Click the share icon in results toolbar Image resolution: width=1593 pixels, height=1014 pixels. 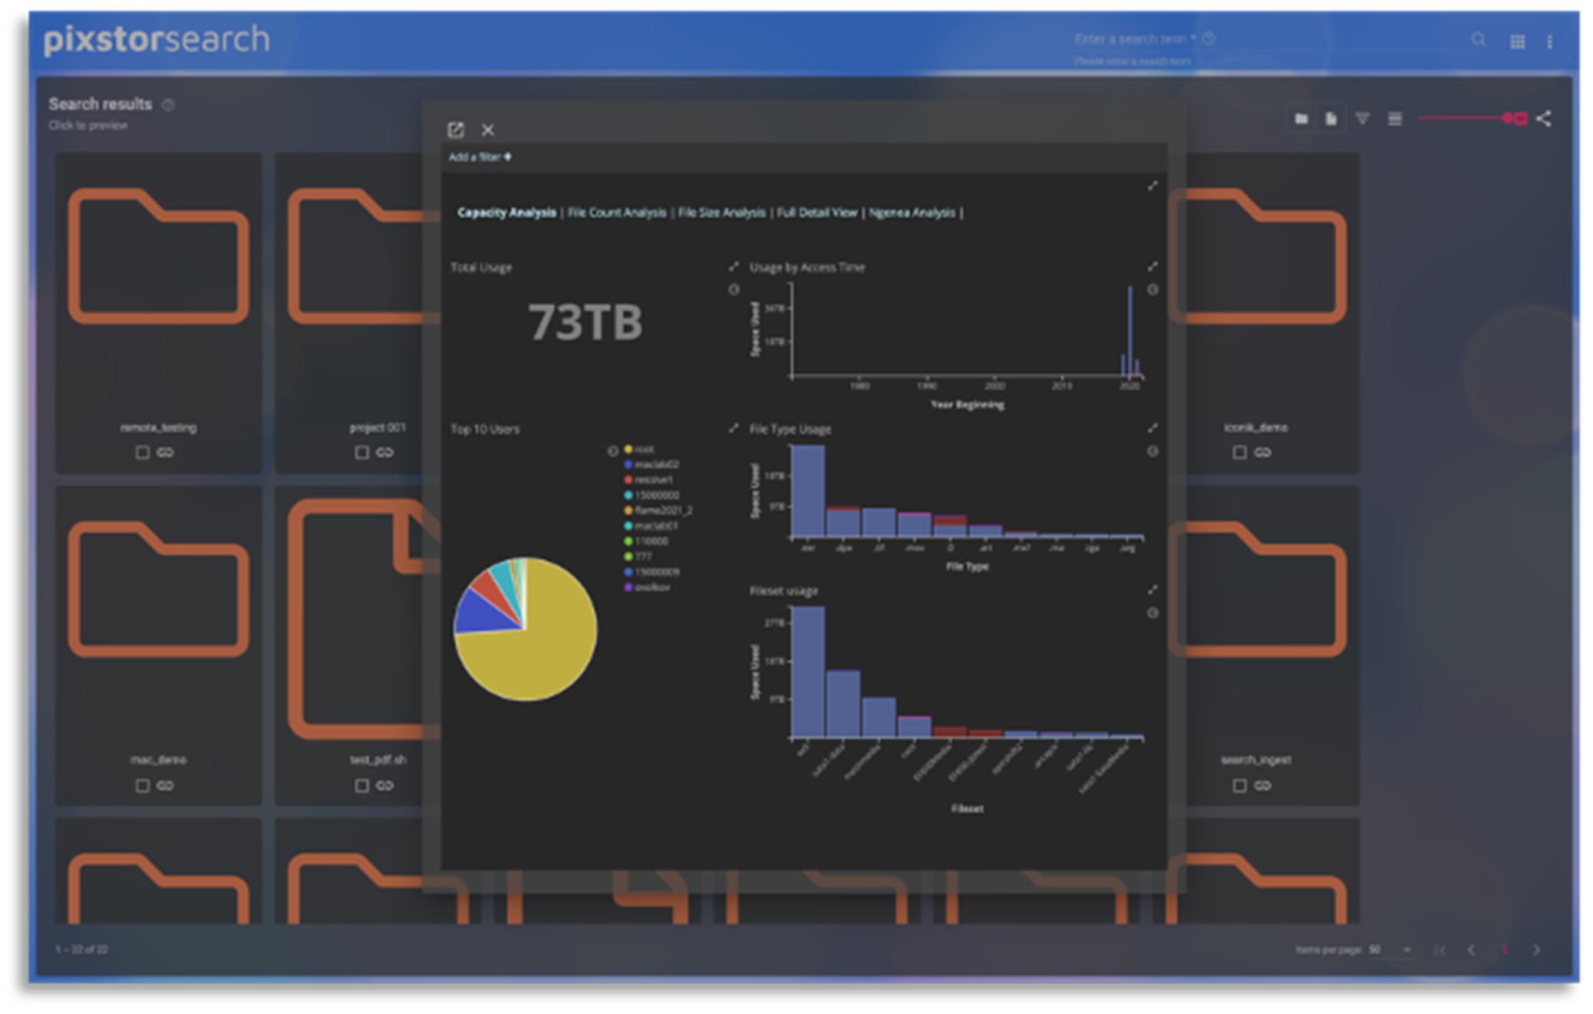(1543, 118)
